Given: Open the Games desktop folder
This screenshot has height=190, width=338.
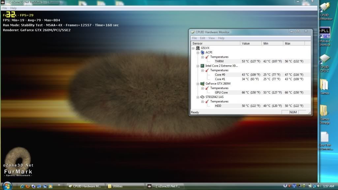Looking at the screenshot, I should pyautogui.click(x=324, y=87).
